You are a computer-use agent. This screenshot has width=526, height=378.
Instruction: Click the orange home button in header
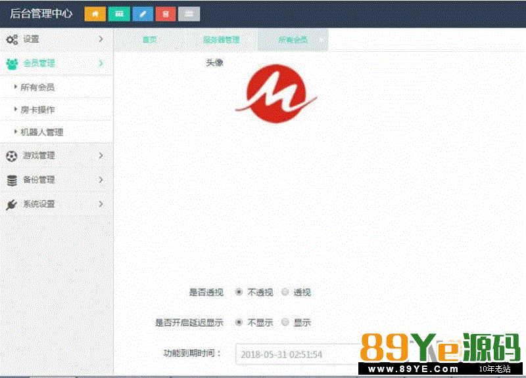pyautogui.click(x=95, y=14)
